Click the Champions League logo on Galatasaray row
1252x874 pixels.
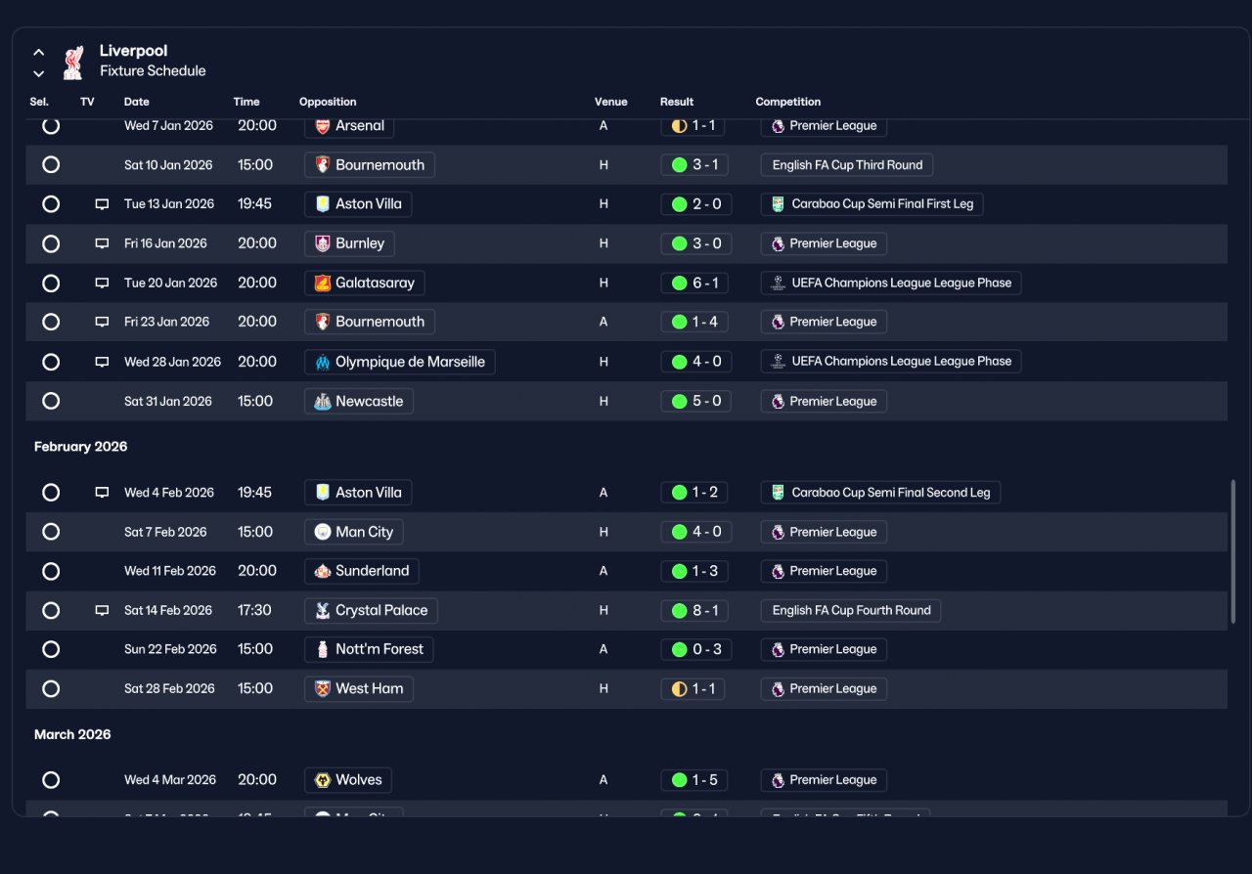778,284
